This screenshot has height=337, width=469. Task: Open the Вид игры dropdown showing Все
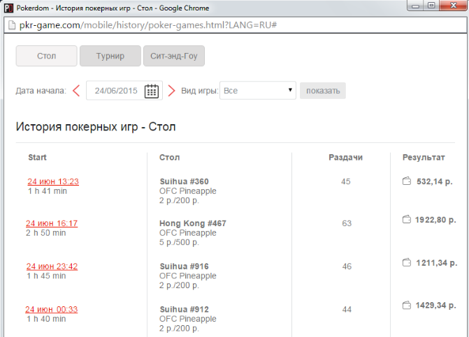tap(257, 91)
